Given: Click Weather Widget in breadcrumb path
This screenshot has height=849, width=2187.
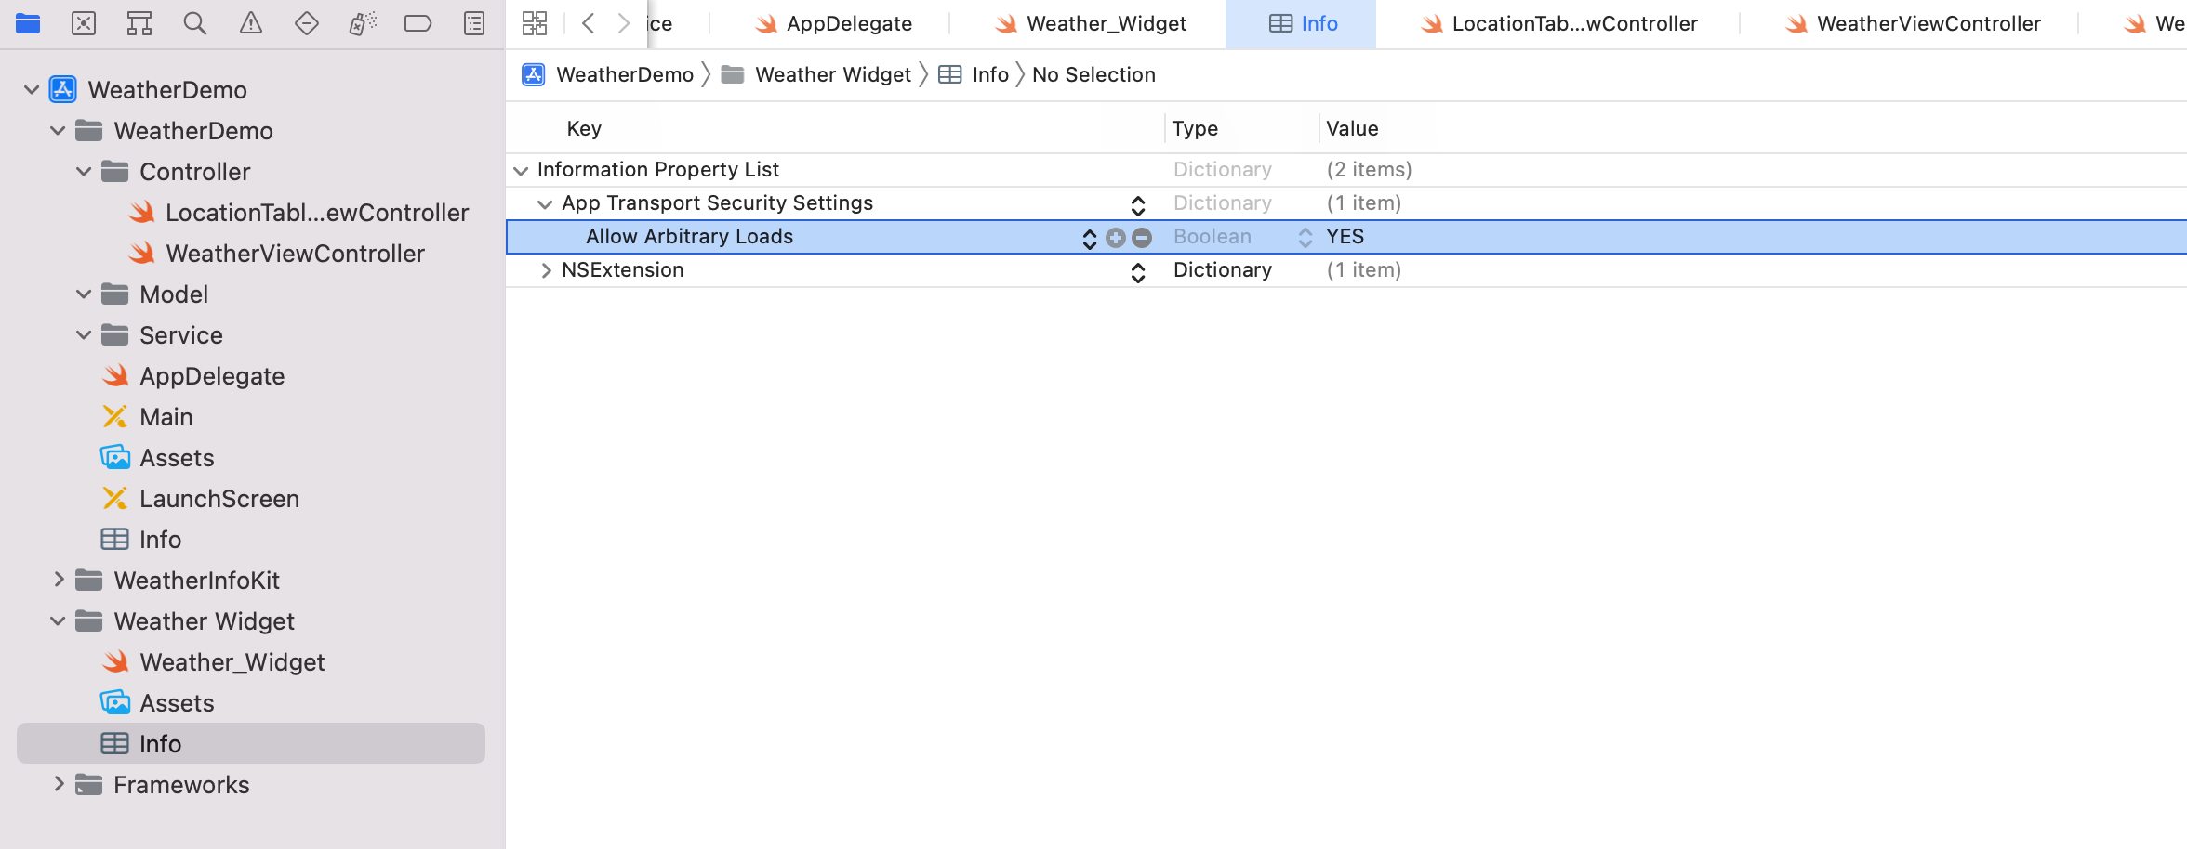Looking at the screenshot, I should (x=832, y=75).
